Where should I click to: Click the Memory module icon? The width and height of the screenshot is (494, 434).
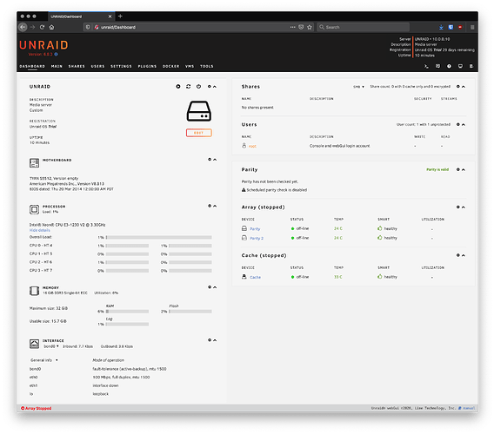[x=34, y=291]
